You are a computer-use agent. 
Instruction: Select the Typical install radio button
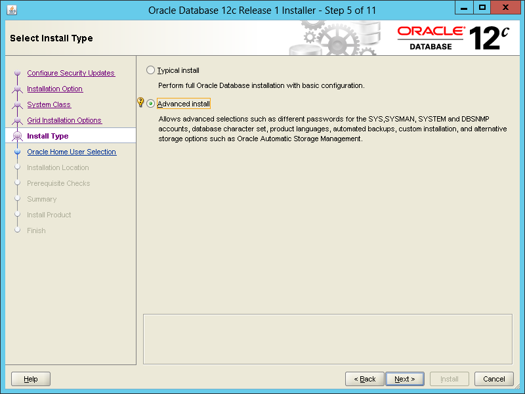(151, 70)
